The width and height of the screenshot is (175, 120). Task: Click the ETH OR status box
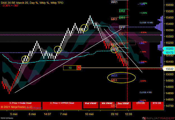coord(141,106)
